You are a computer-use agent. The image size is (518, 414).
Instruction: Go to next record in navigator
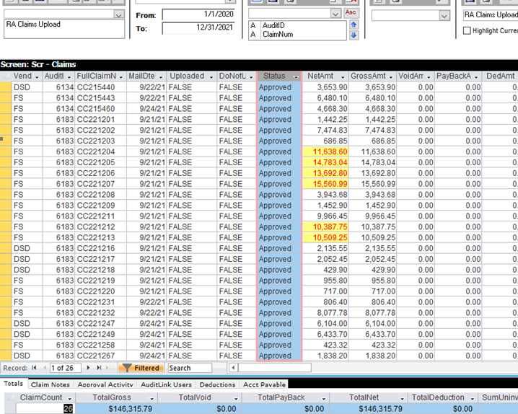point(89,368)
